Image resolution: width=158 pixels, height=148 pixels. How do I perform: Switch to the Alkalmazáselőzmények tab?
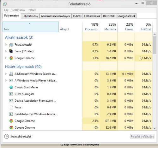(x=56, y=16)
